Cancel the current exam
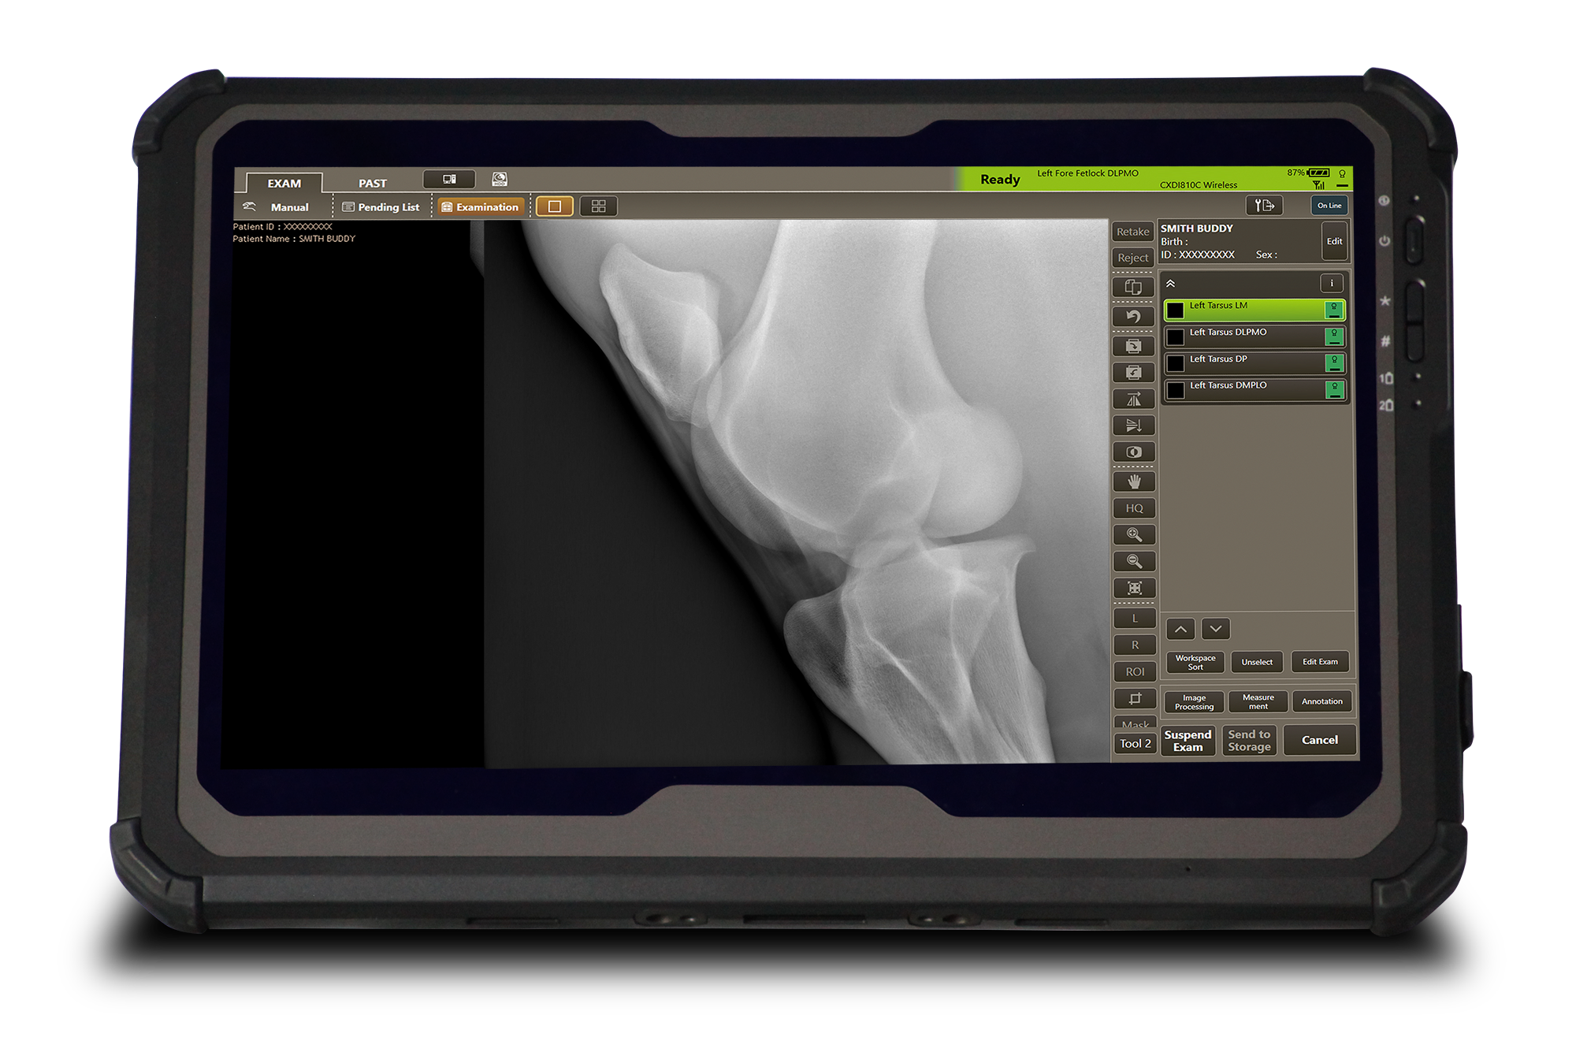Screen dimensions: 1576x1052 click(1319, 740)
